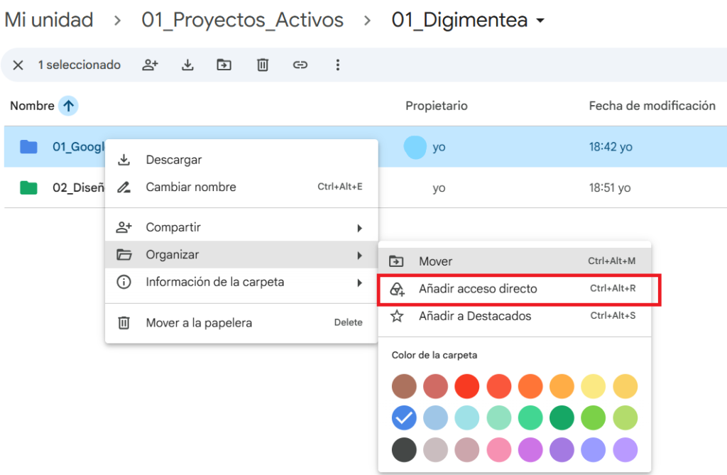Click the owner avatar next to yo

click(415, 147)
